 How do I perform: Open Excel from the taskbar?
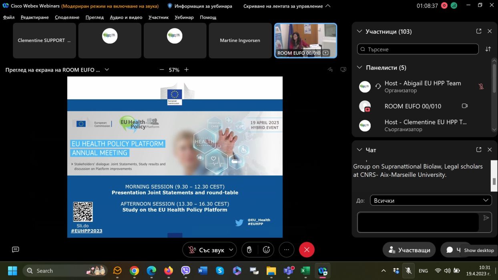tap(305, 271)
